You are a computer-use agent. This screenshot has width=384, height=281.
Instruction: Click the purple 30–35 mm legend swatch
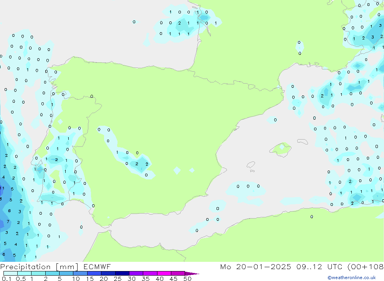coord(136,273)
